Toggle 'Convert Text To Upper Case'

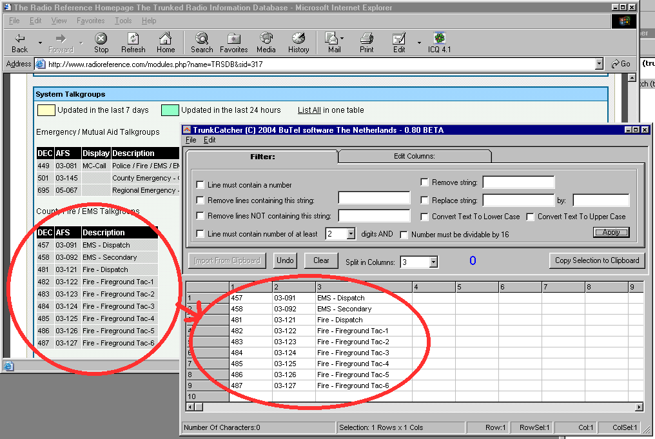point(530,217)
